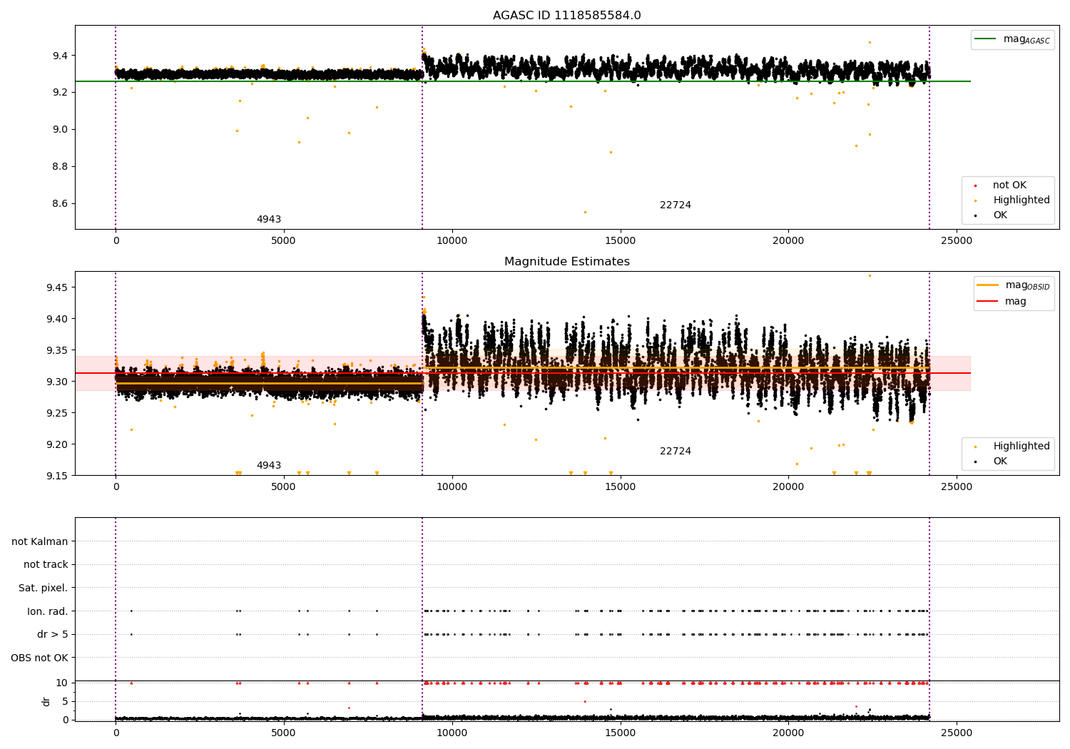Click the 9.45 y-tick in Magnitude Estimates plot
This screenshot has height=749, width=1070.
(x=57, y=287)
